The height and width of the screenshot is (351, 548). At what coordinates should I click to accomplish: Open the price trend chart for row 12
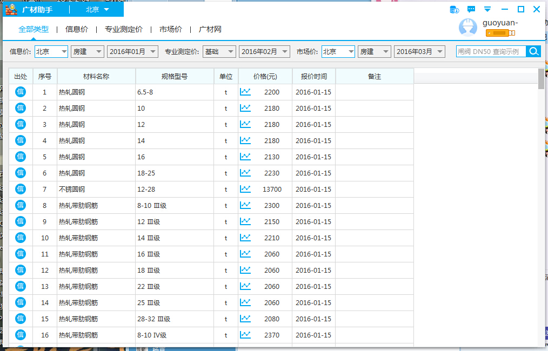245,270
